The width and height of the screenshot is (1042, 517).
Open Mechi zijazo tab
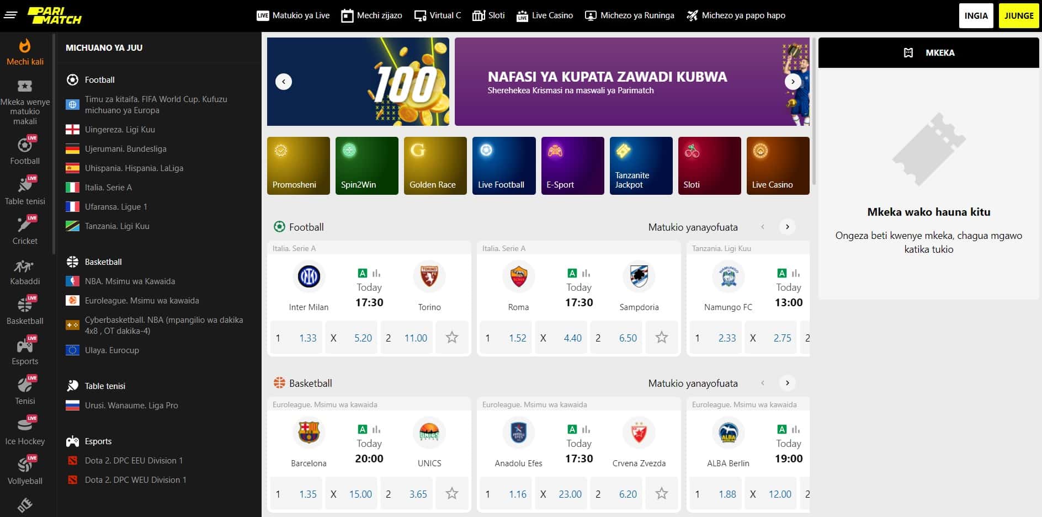coord(371,15)
